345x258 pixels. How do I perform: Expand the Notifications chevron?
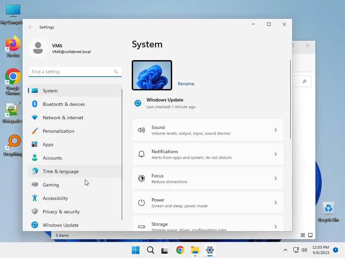point(276,154)
